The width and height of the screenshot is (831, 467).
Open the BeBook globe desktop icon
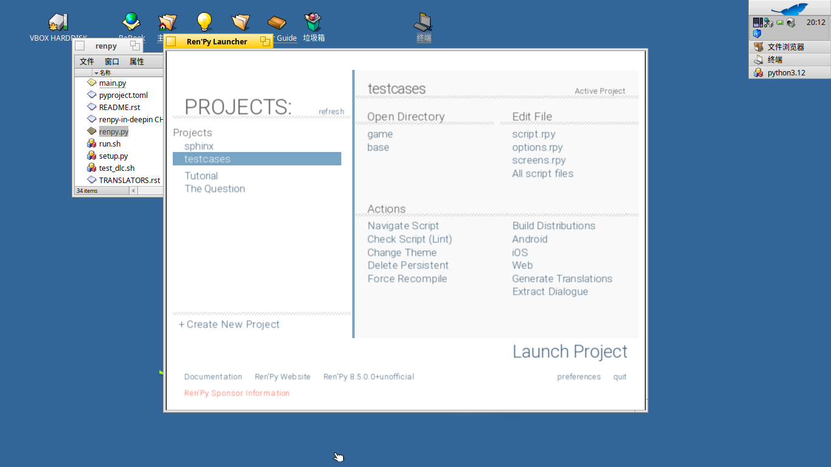pyautogui.click(x=131, y=22)
